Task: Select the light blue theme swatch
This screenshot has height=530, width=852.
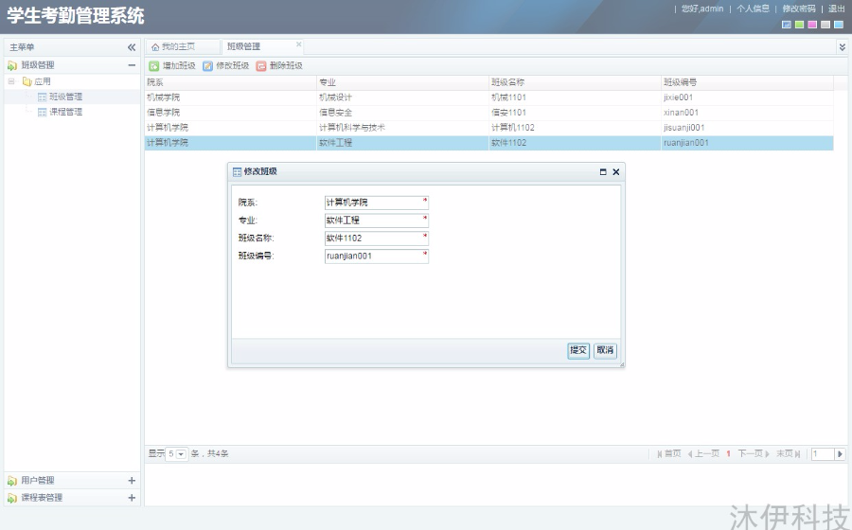Action: [x=839, y=25]
